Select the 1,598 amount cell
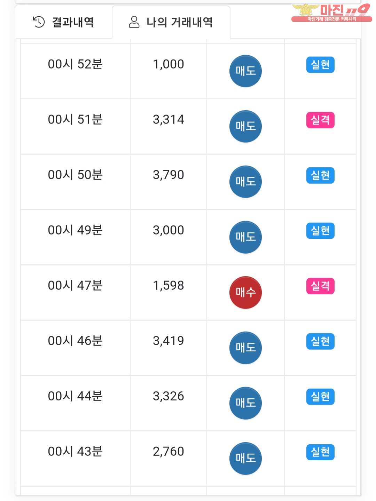This screenshot has width=376, height=501. [169, 286]
